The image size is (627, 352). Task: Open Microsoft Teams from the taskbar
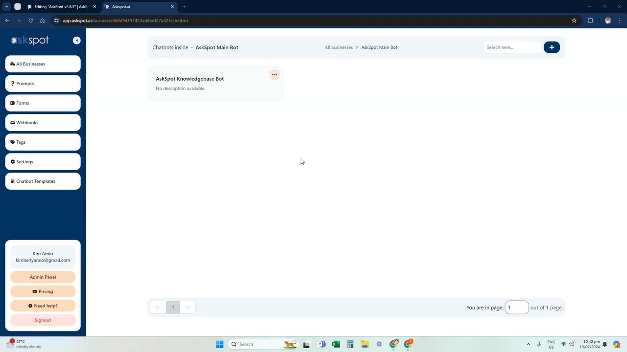pyautogui.click(x=322, y=344)
